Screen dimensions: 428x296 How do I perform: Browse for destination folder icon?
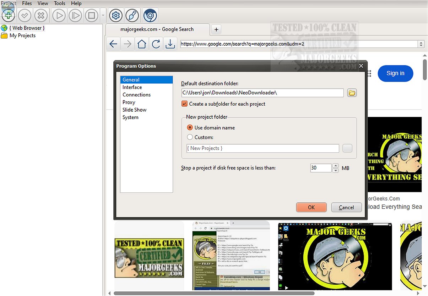click(x=352, y=93)
